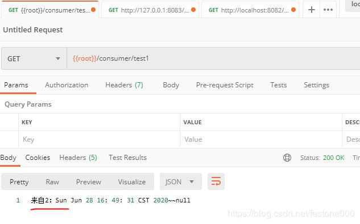Click the Status 200 OK text
This screenshot has height=224, width=360.
[322, 158]
